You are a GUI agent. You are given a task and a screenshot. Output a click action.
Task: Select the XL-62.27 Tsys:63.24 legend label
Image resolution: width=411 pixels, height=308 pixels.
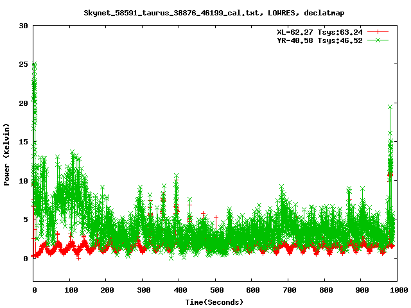pyautogui.click(x=320, y=32)
